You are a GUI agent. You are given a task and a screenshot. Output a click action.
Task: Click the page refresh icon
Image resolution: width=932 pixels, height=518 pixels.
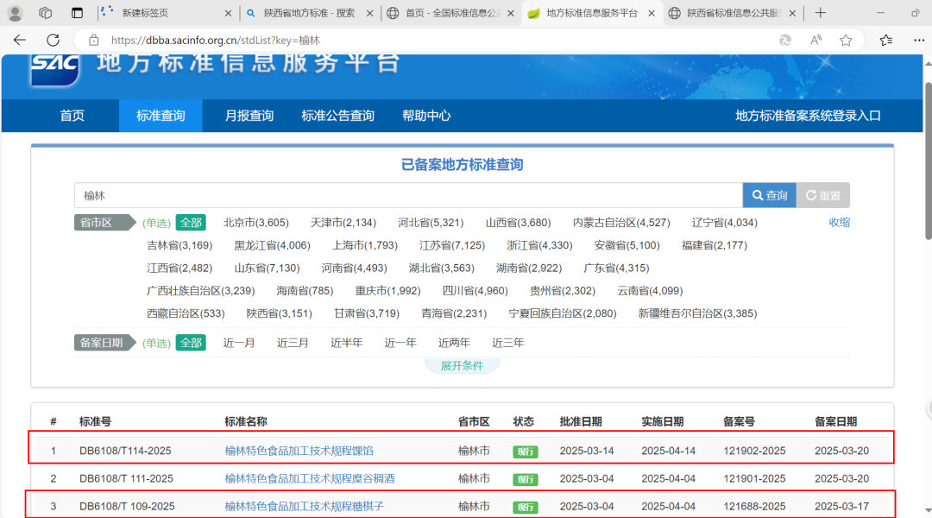52,40
